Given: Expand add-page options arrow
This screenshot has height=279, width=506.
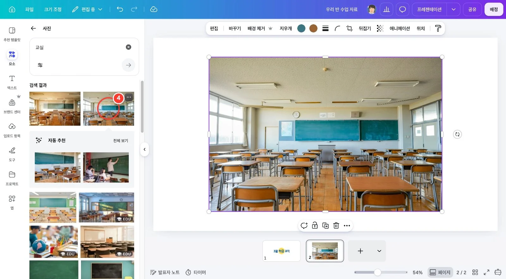Looking at the screenshot, I should pos(379,251).
